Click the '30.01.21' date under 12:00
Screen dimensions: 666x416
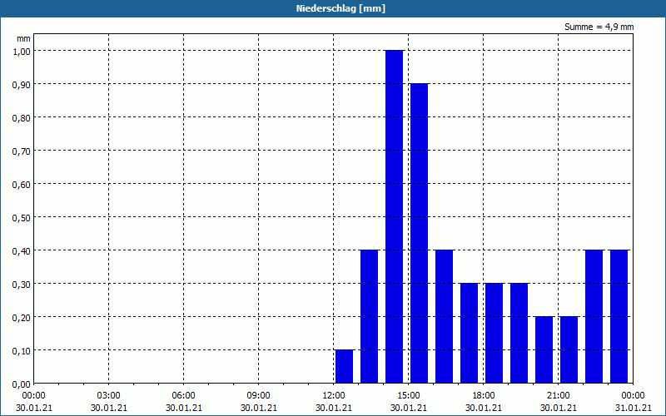click(x=334, y=408)
